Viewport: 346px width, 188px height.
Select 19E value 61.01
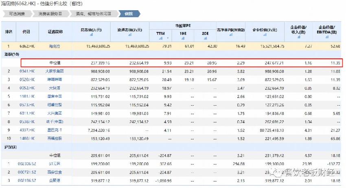pos(189,46)
